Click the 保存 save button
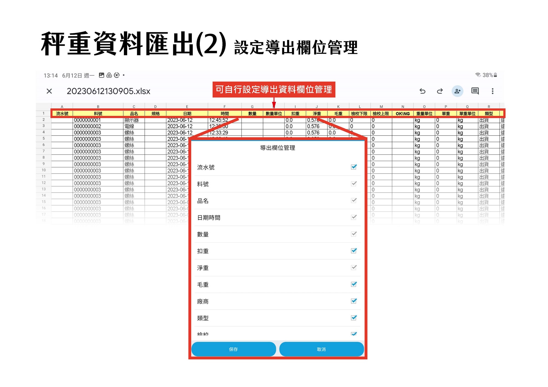 tap(233, 349)
